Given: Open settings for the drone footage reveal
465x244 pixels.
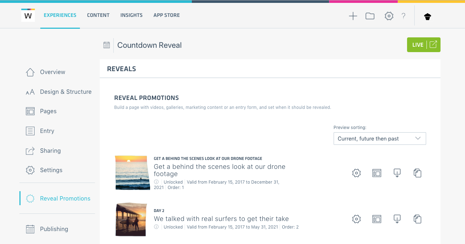Looking at the screenshot, I should [x=356, y=173].
